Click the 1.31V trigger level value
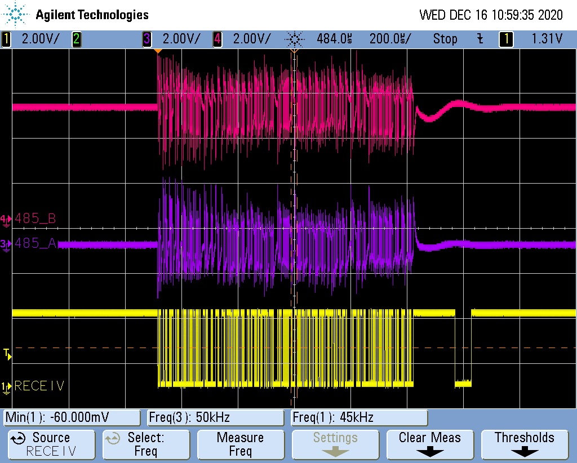The width and height of the screenshot is (577, 463). tap(547, 39)
